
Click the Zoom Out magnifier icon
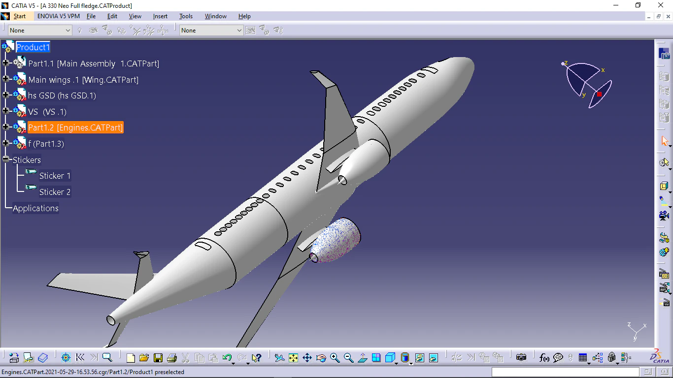point(349,358)
